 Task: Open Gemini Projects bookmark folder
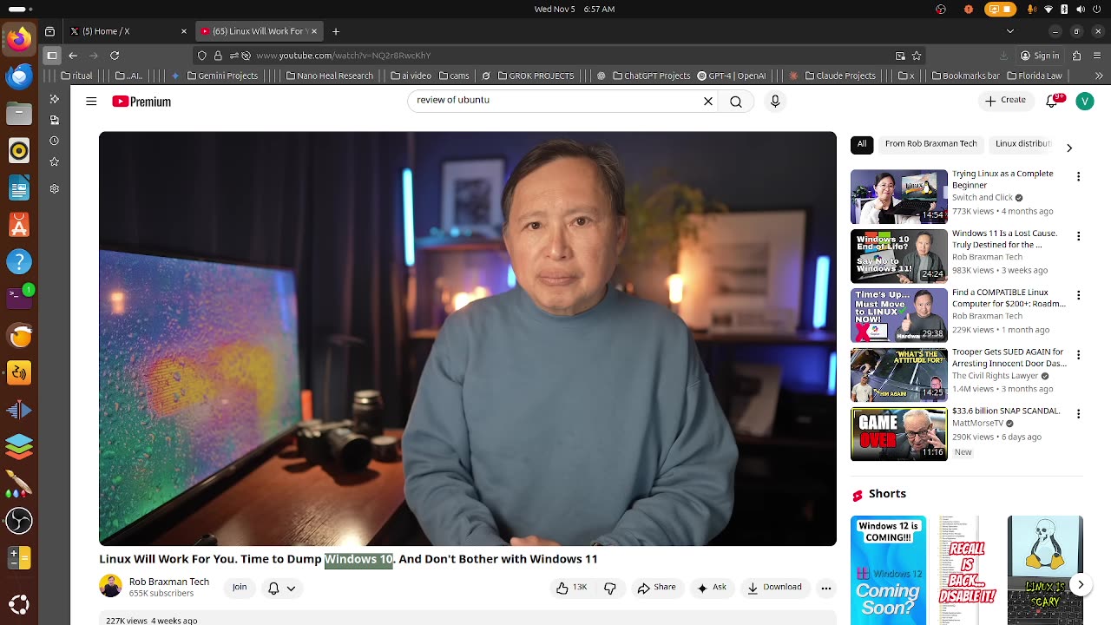(x=222, y=76)
